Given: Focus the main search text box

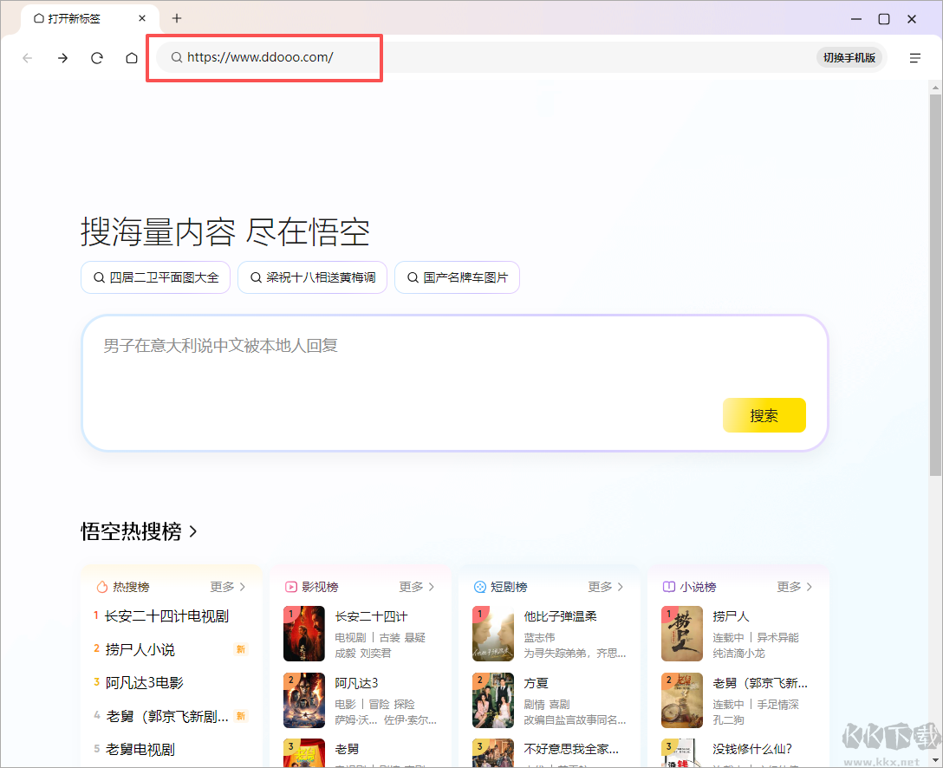Looking at the screenshot, I should [x=455, y=382].
